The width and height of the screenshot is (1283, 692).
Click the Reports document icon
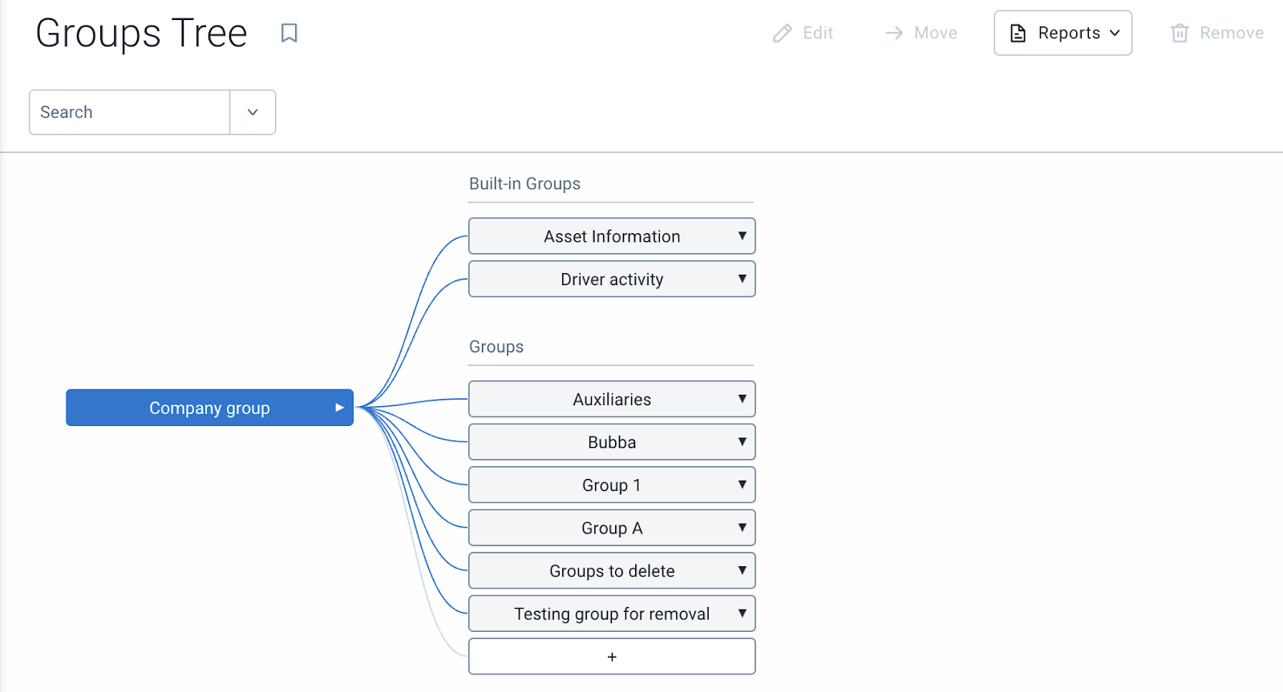(x=1018, y=33)
